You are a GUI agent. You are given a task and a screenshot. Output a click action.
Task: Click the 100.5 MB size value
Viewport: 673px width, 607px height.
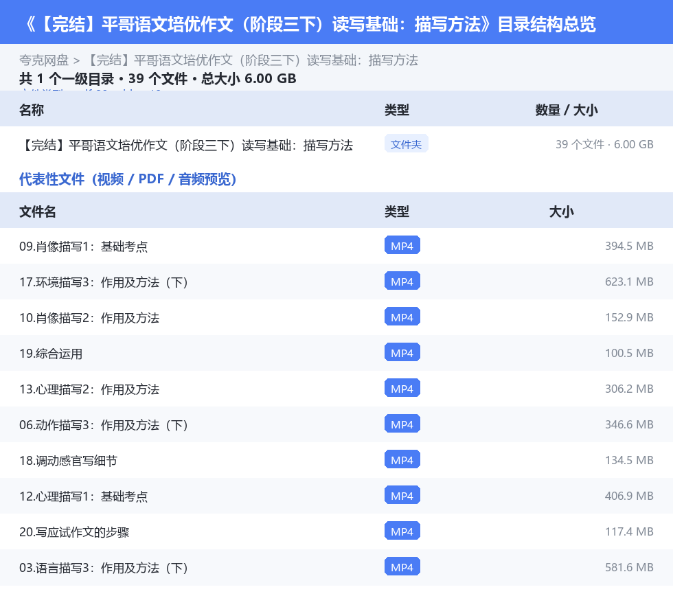pos(629,353)
